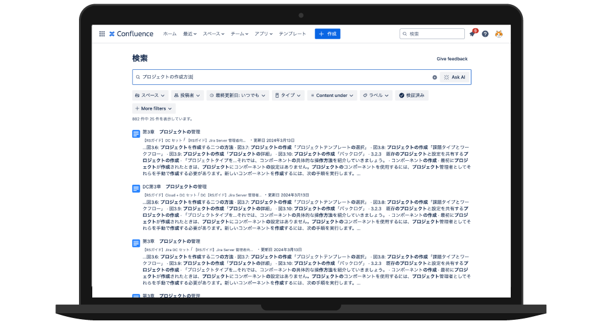Open the user profile avatar
Screen dimensions: 603x324
(x=499, y=34)
